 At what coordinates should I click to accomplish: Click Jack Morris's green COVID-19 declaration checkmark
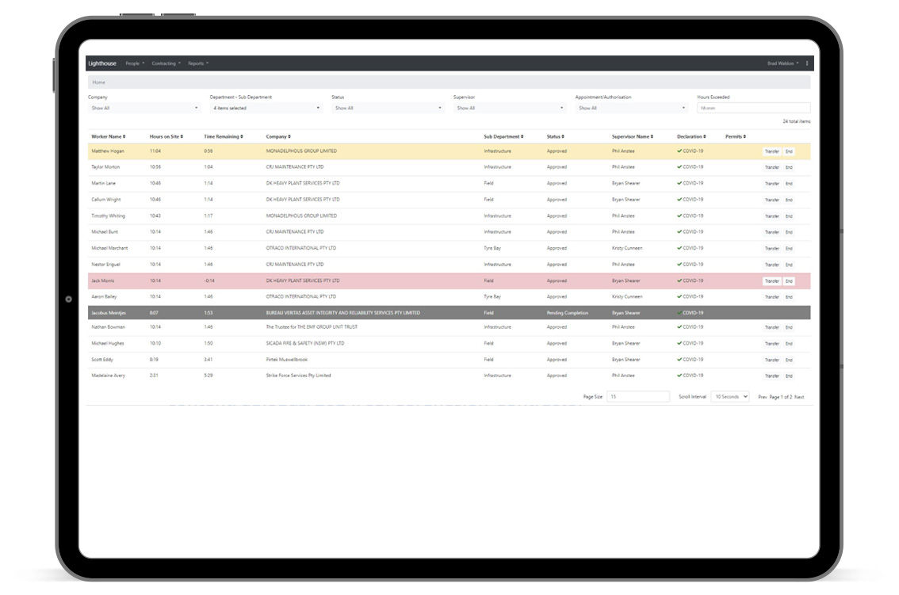679,281
